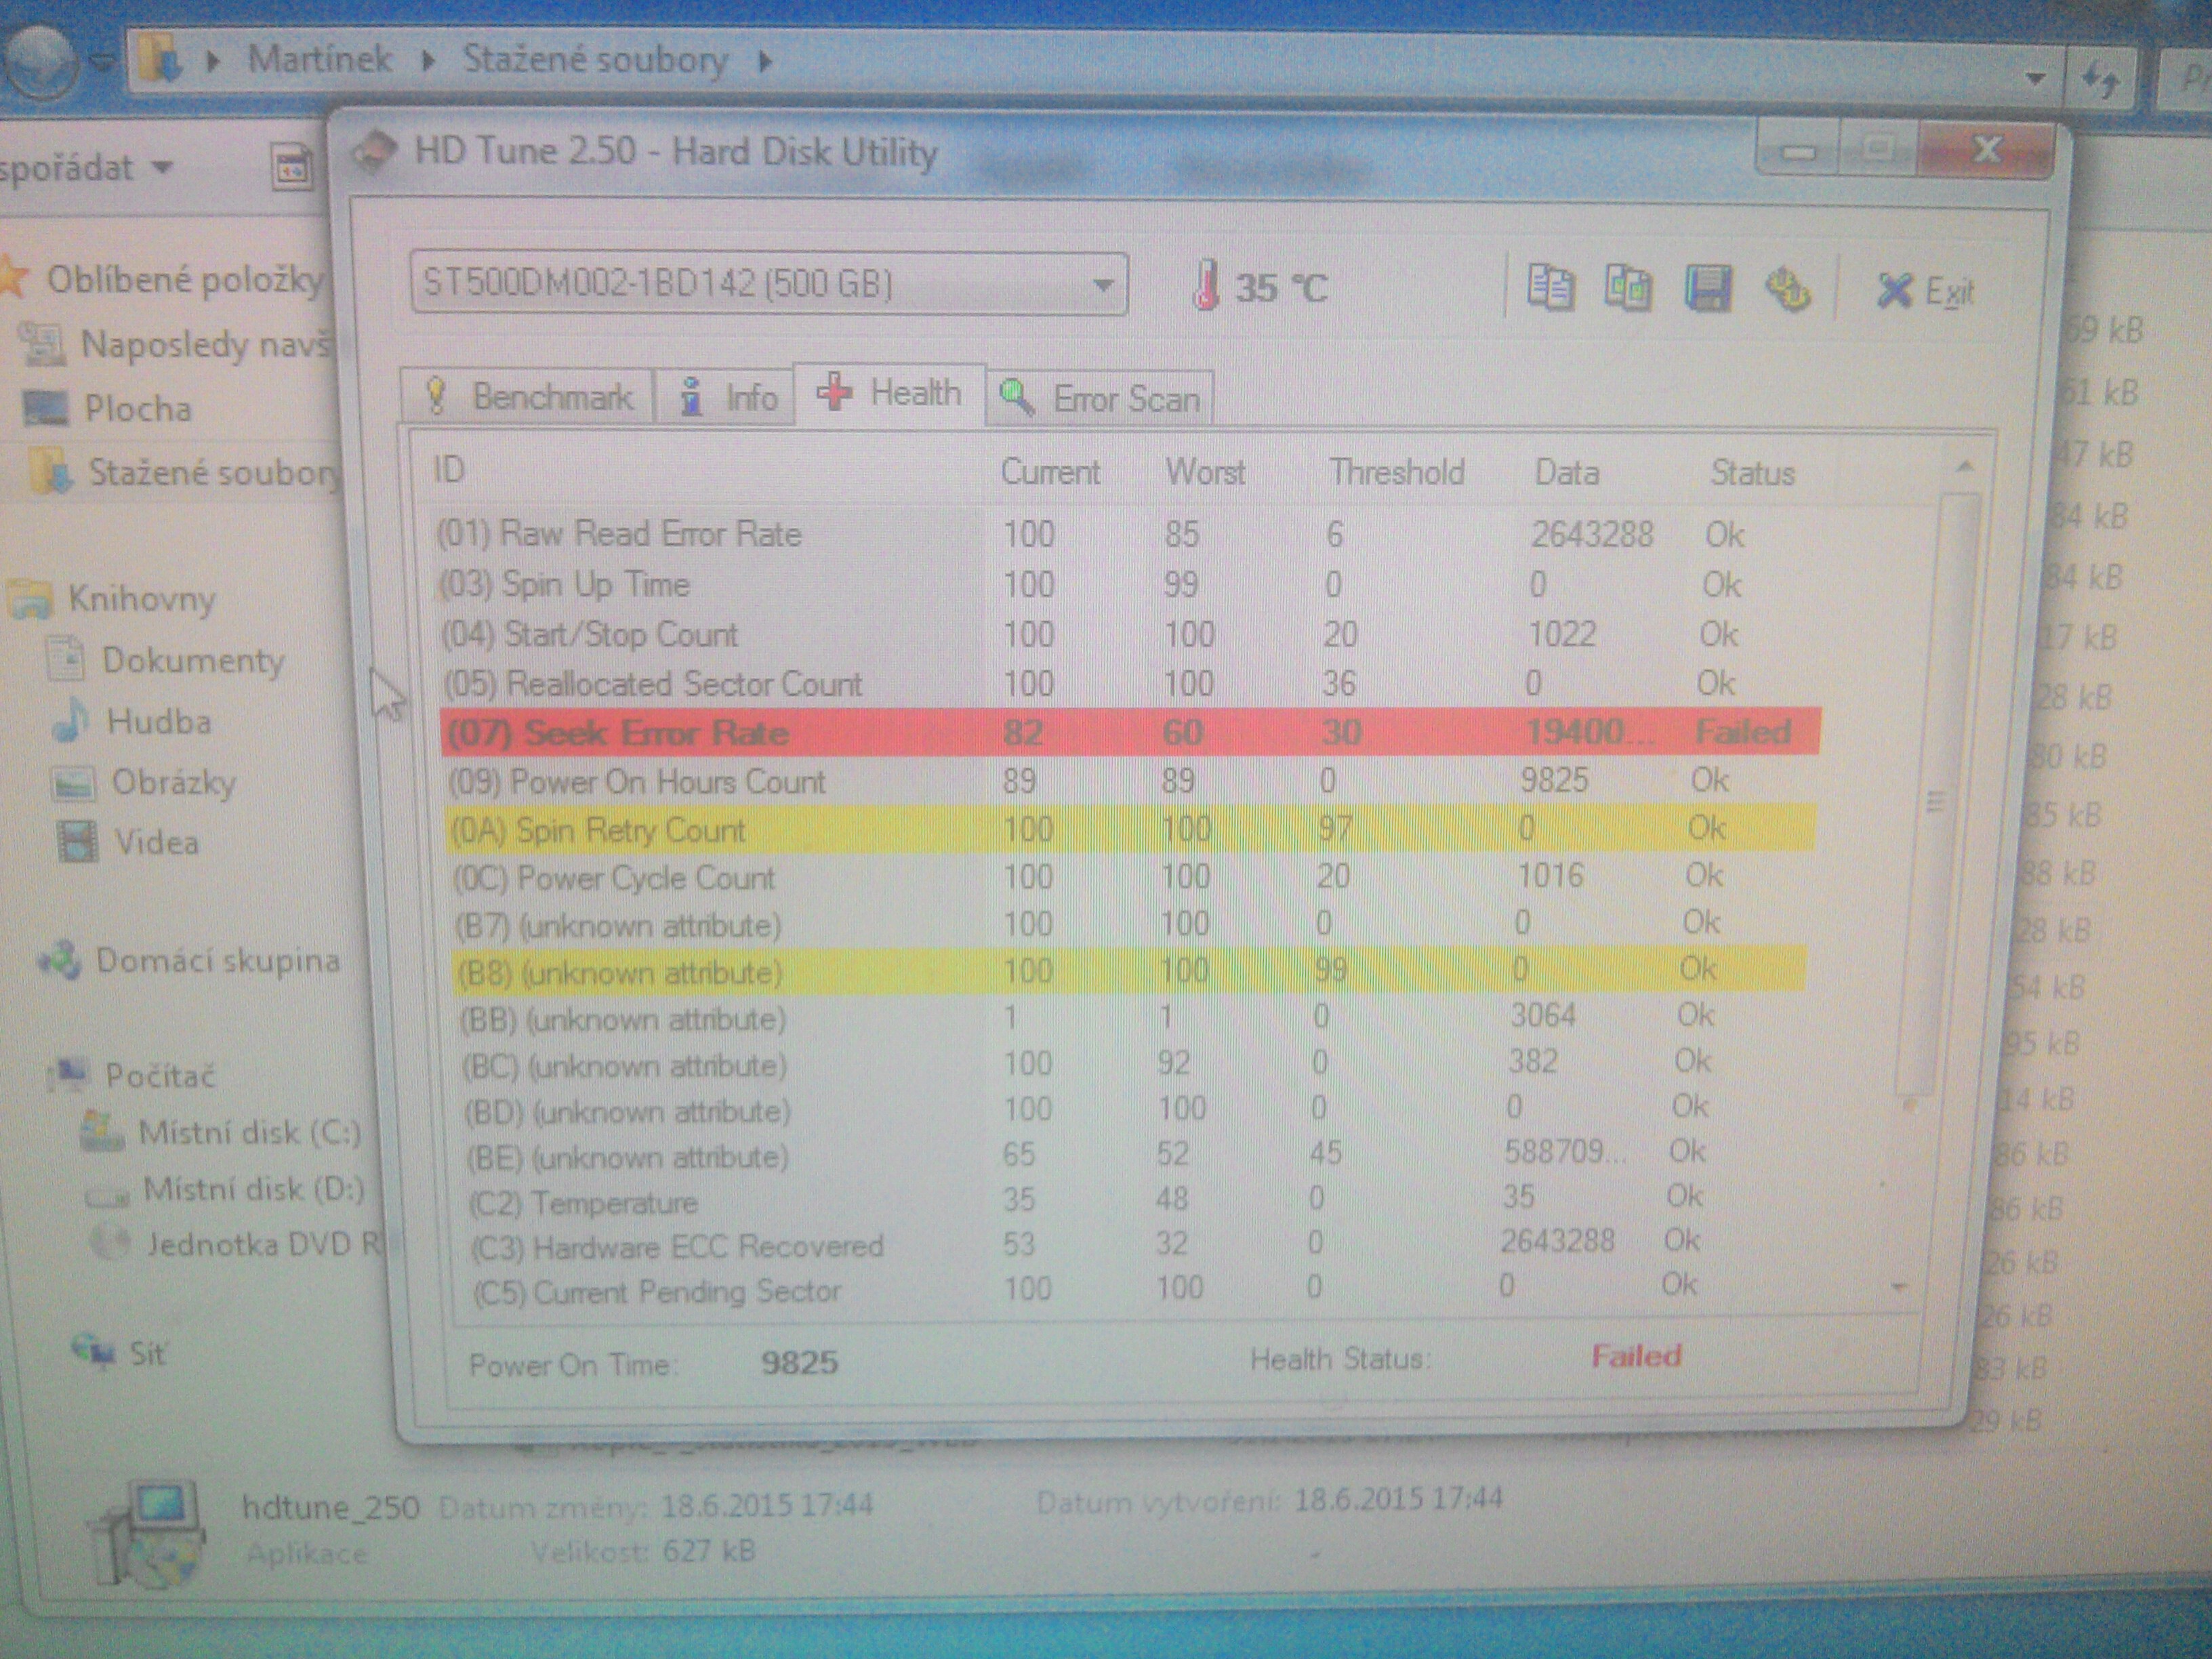This screenshot has height=1659, width=2212.
Task: Click the Threshold column header
Action: coord(1396,472)
